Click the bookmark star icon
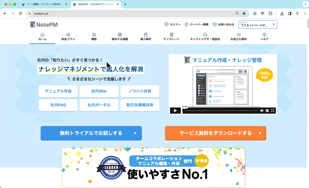 click(x=244, y=14)
